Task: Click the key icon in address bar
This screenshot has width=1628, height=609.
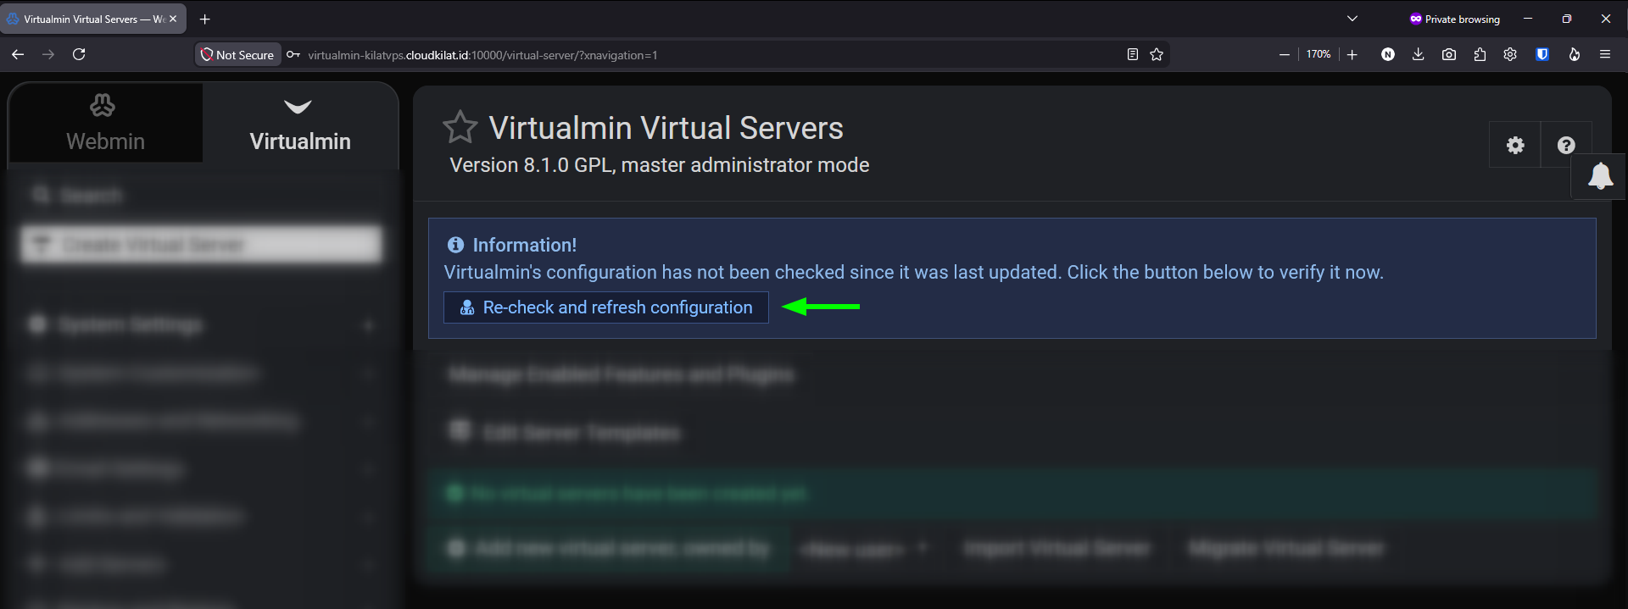Action: click(x=293, y=55)
